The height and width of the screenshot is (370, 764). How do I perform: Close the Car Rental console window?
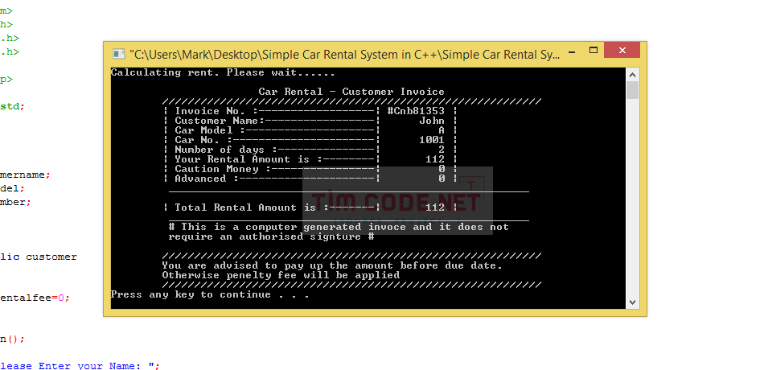[622, 50]
